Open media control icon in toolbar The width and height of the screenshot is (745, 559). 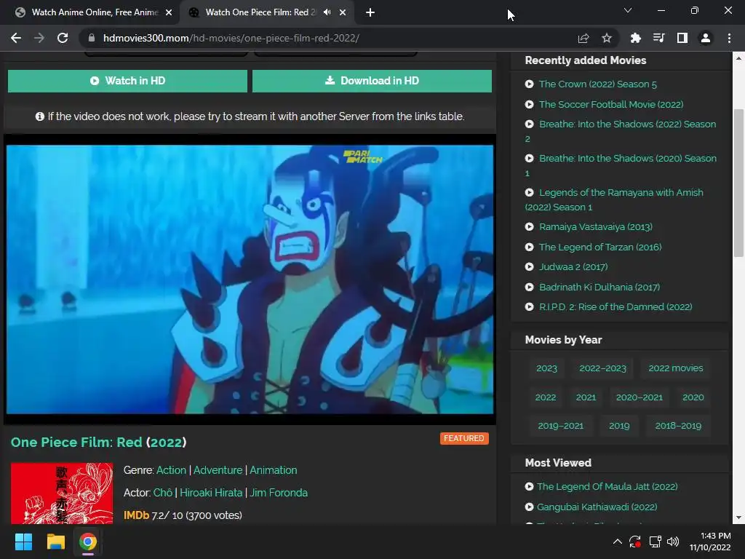[x=658, y=38]
